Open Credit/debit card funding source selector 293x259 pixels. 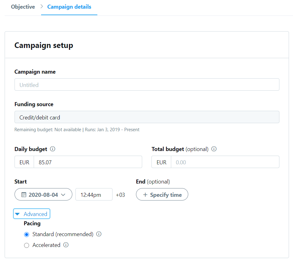pyautogui.click(x=147, y=117)
